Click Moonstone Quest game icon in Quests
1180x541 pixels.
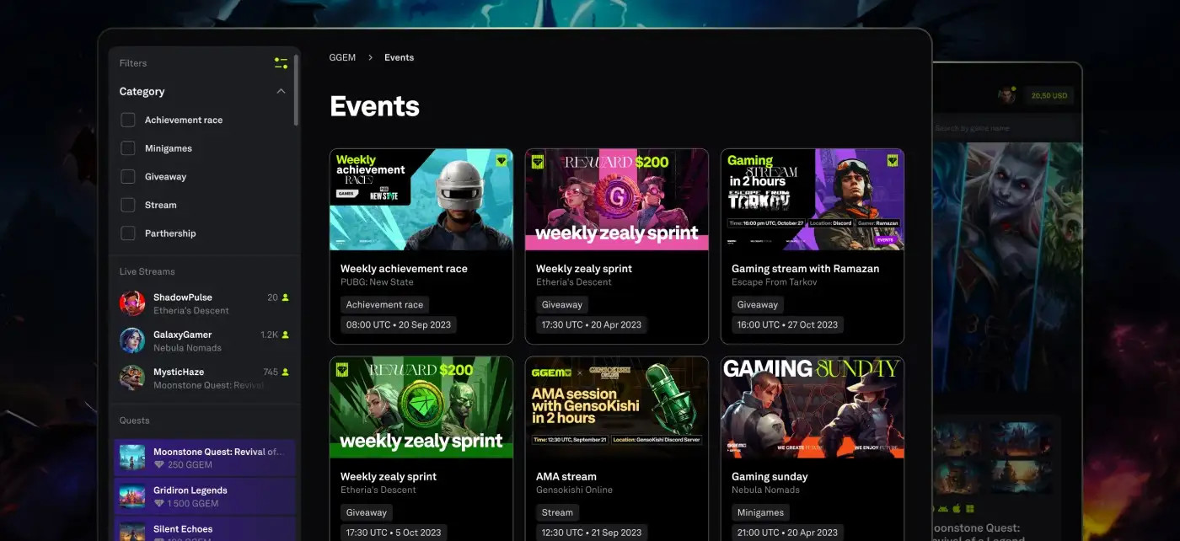pyautogui.click(x=132, y=458)
